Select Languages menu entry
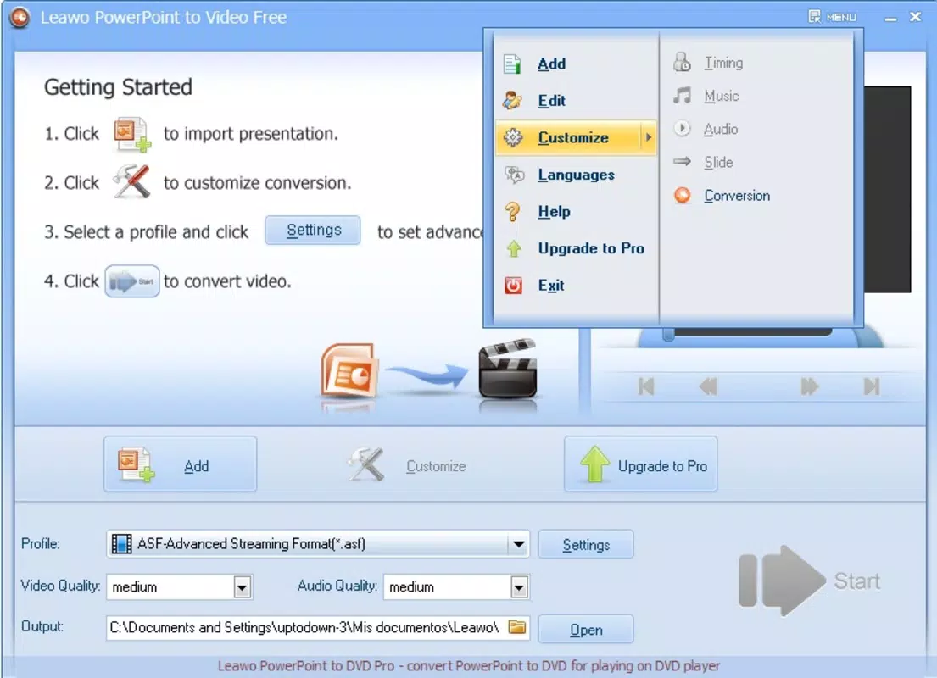This screenshot has height=678, width=937. [576, 175]
